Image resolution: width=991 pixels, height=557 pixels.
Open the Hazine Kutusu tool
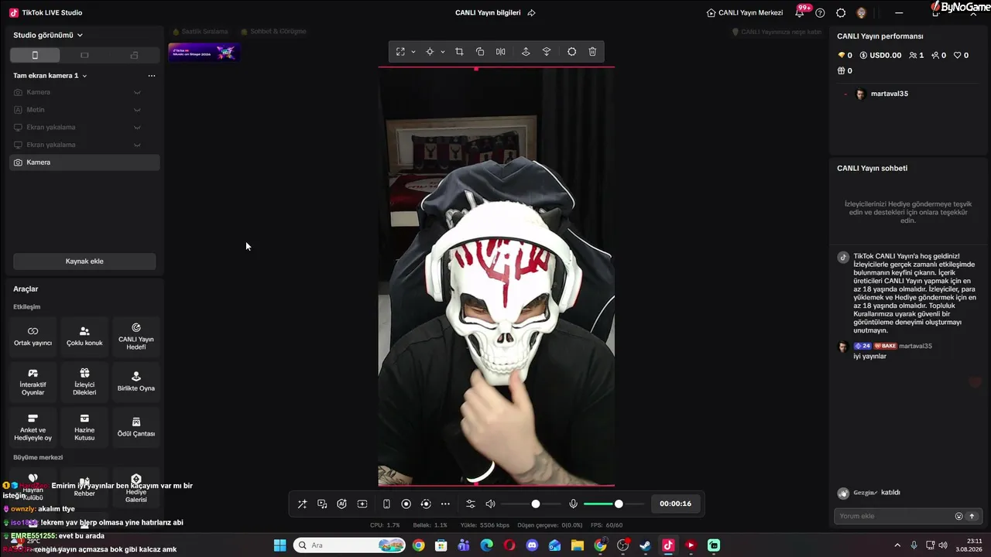pos(84,428)
